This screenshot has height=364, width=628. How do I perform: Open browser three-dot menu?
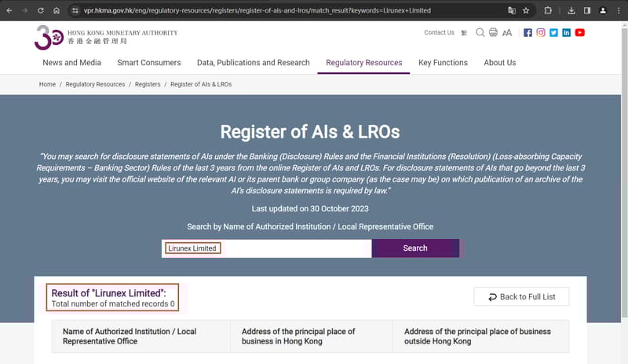(619, 10)
